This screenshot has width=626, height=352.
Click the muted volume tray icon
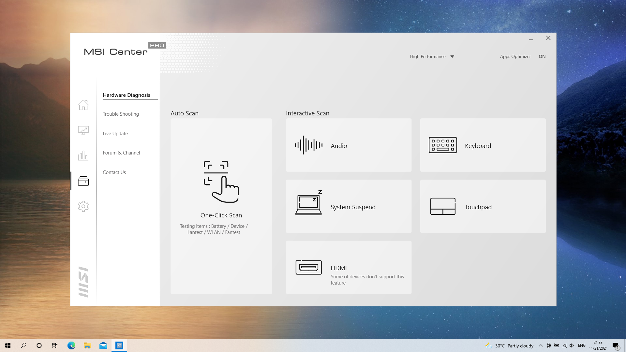pyautogui.click(x=572, y=345)
